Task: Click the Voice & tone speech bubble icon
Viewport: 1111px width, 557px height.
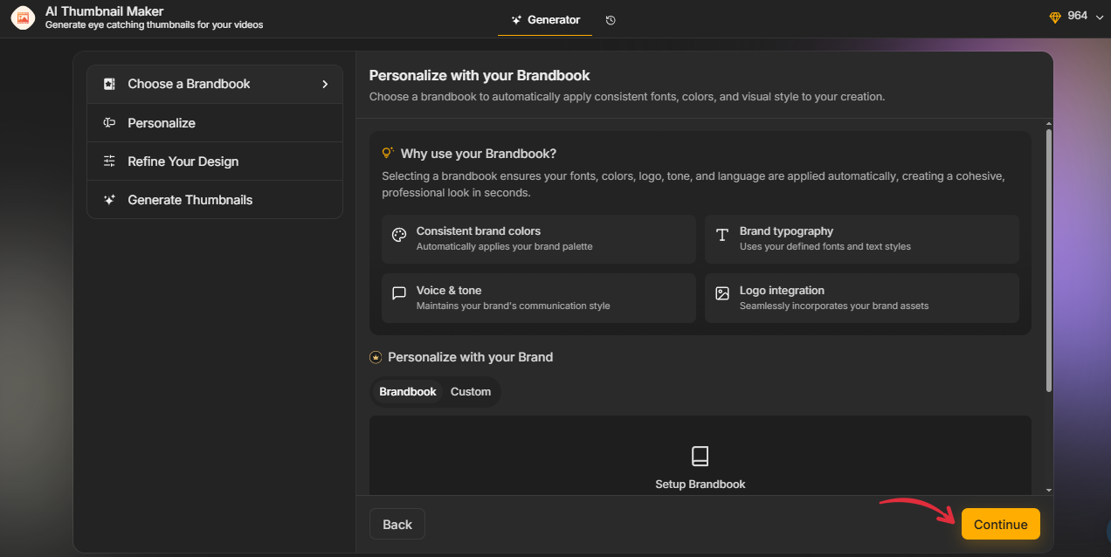Action: (399, 293)
